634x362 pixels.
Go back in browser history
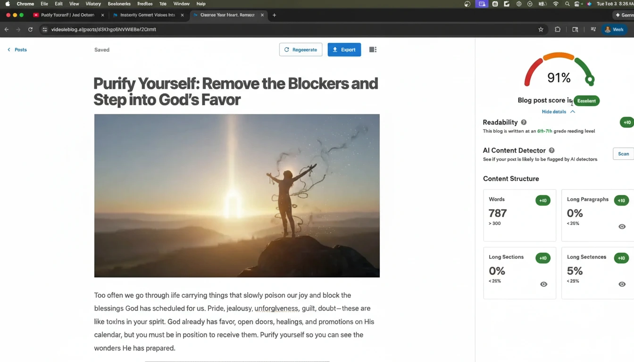[7, 29]
